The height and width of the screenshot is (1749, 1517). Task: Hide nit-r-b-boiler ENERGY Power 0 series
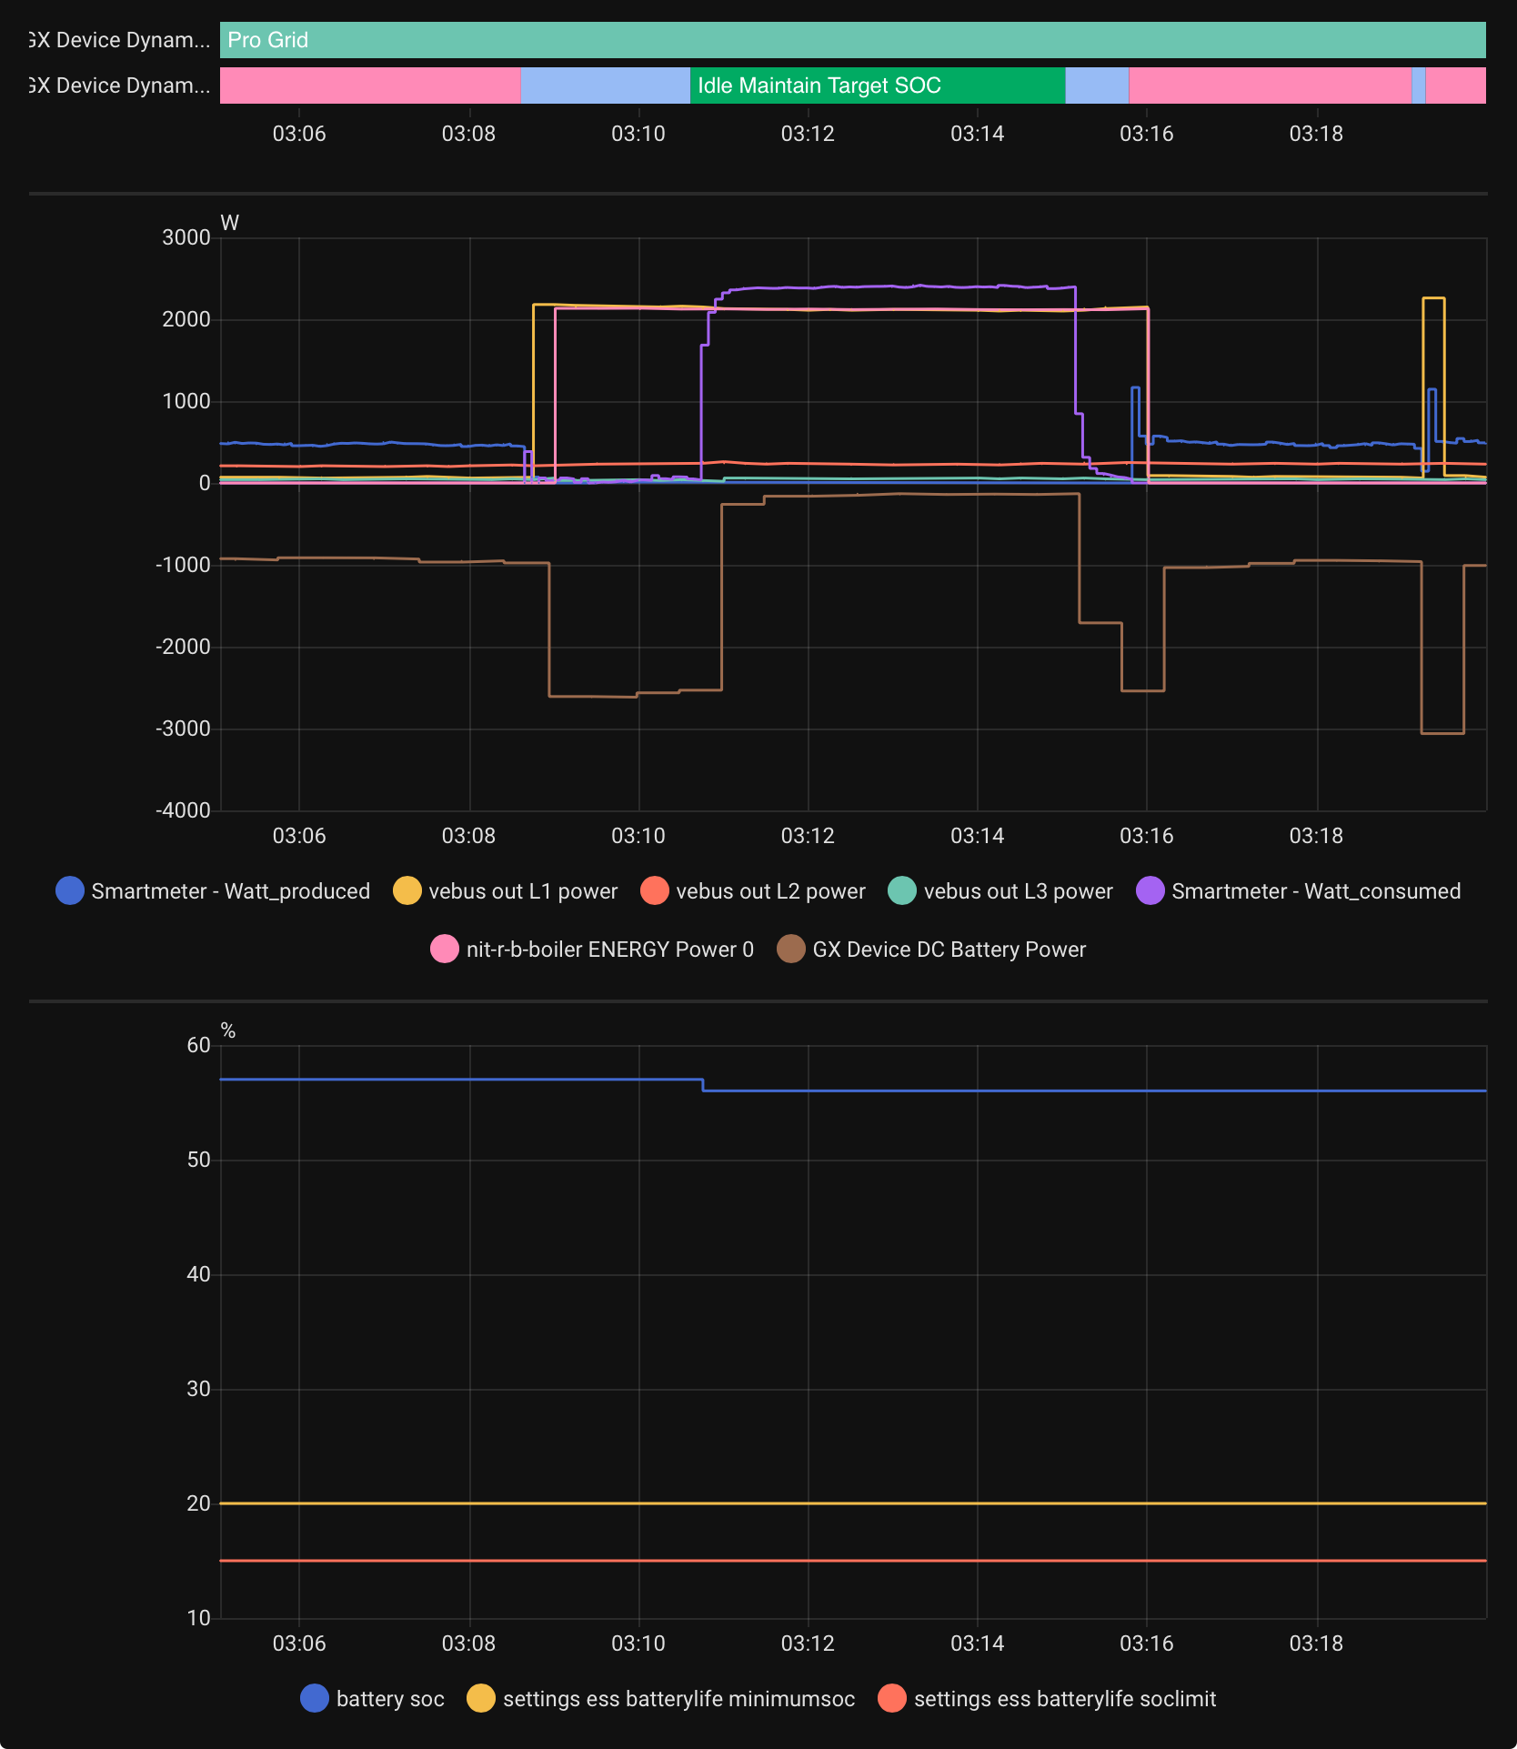592,950
